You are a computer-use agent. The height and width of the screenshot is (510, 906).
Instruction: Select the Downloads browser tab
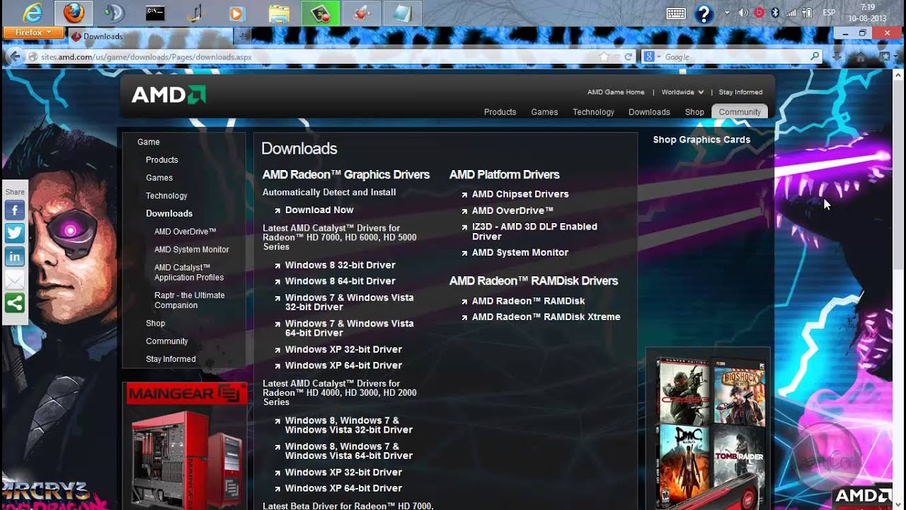(x=151, y=36)
